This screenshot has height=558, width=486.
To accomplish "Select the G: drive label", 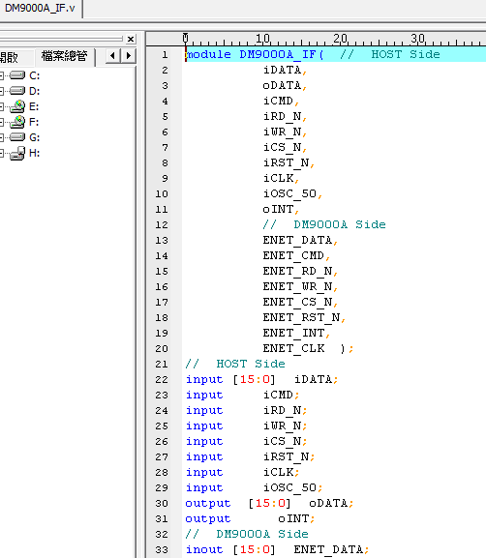I will [x=34, y=137].
